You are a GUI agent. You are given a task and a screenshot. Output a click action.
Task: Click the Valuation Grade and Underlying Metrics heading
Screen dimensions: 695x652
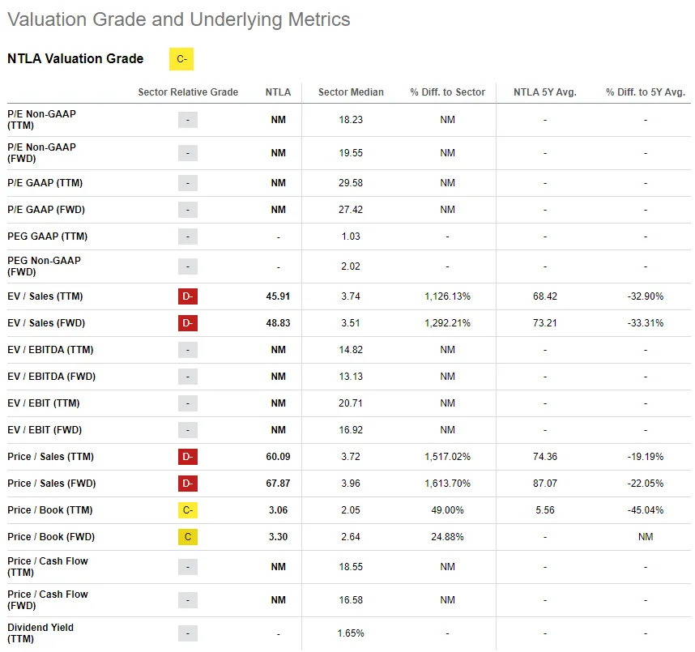coord(179,19)
